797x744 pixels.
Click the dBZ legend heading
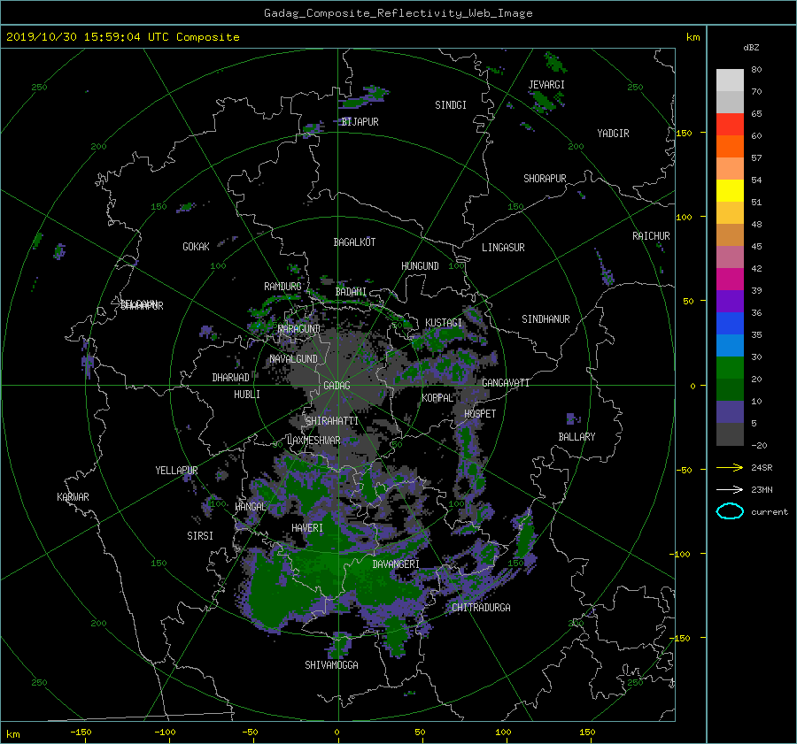pos(751,48)
